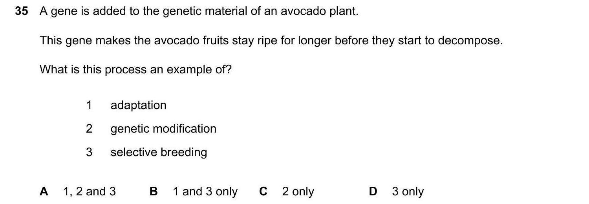The image size is (589, 204).
Task: Select statement number 3 in the list
Action: 89,152
